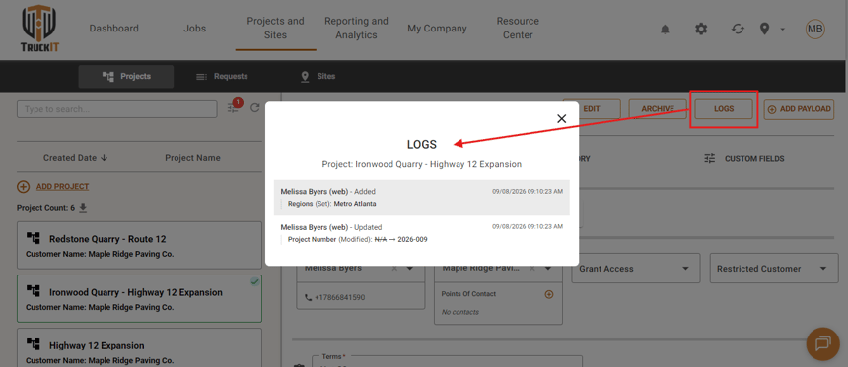
Task: Click the Logs button
Action: pos(724,108)
